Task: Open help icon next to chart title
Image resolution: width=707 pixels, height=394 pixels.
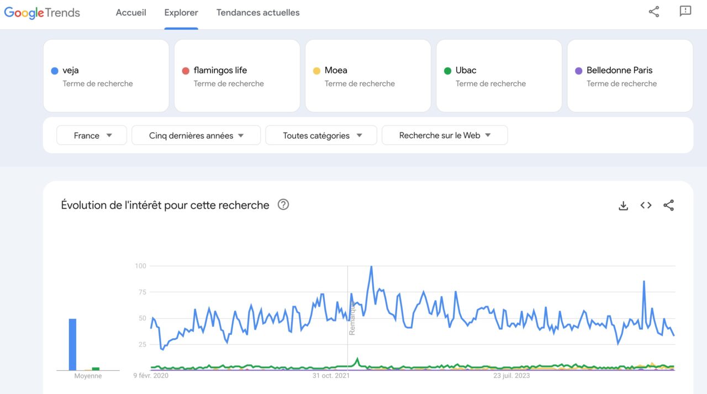Action: pyautogui.click(x=283, y=205)
